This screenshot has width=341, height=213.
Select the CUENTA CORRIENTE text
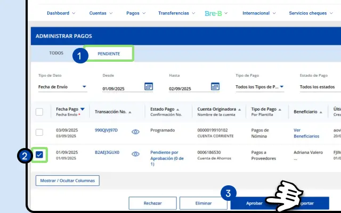215,136
